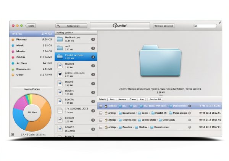Tick the checkbox on the highlighted first duplicate row
This screenshot has height=161, width=229.
101,106
